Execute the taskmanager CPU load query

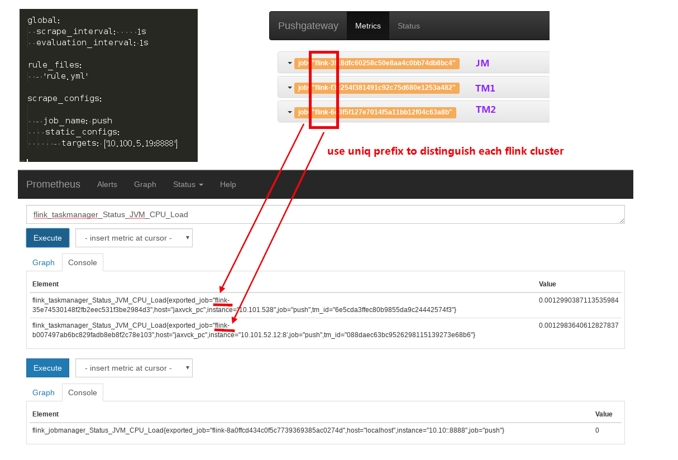pos(47,238)
